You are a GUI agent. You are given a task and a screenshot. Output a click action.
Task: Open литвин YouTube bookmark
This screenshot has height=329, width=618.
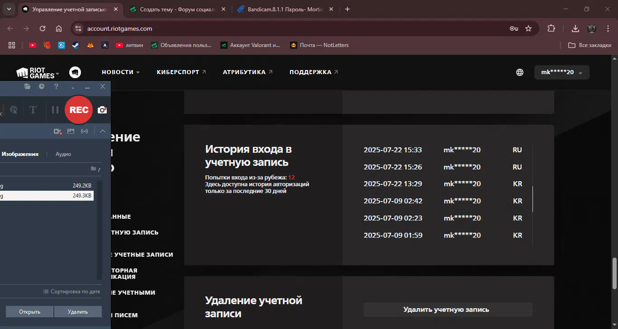(x=130, y=45)
